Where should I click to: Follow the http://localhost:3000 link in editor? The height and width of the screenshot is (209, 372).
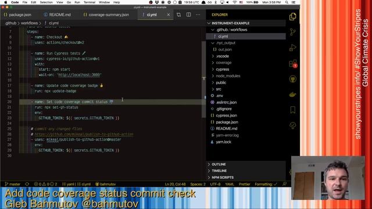coord(79,75)
